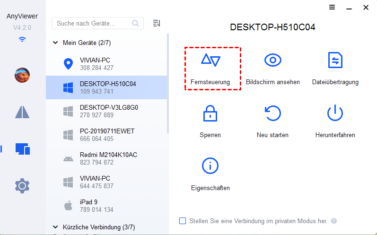Screen dimensions: 377x235
Task: Select DESKTOP-H510C04 name in device list
Action: [x=108, y=84]
